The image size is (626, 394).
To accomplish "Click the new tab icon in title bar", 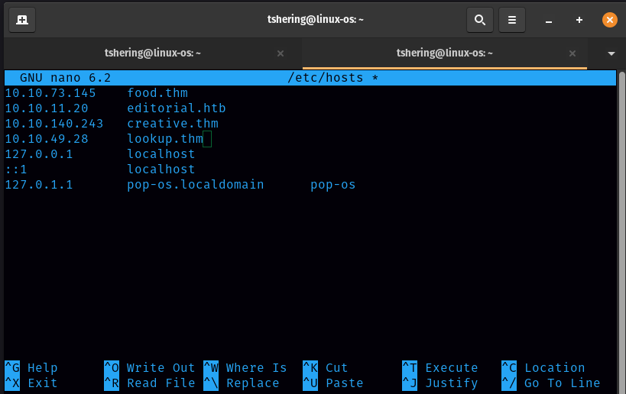I will tap(22, 19).
